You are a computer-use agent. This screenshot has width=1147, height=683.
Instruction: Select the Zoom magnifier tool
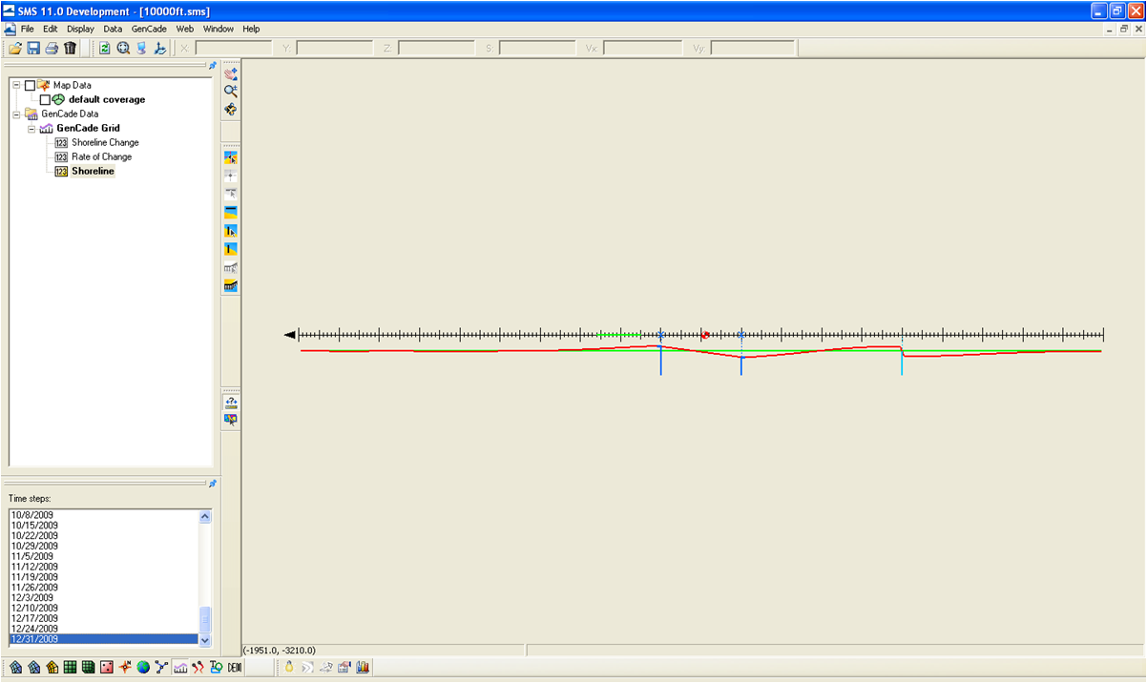click(x=230, y=91)
